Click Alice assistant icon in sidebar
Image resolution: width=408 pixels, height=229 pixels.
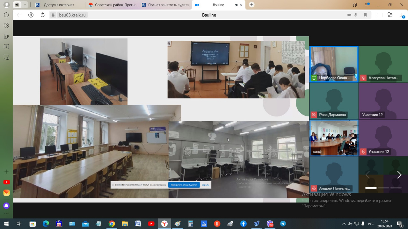click(x=6, y=205)
